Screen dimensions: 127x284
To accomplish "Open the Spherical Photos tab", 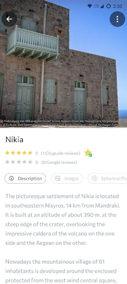I will 107,179.
